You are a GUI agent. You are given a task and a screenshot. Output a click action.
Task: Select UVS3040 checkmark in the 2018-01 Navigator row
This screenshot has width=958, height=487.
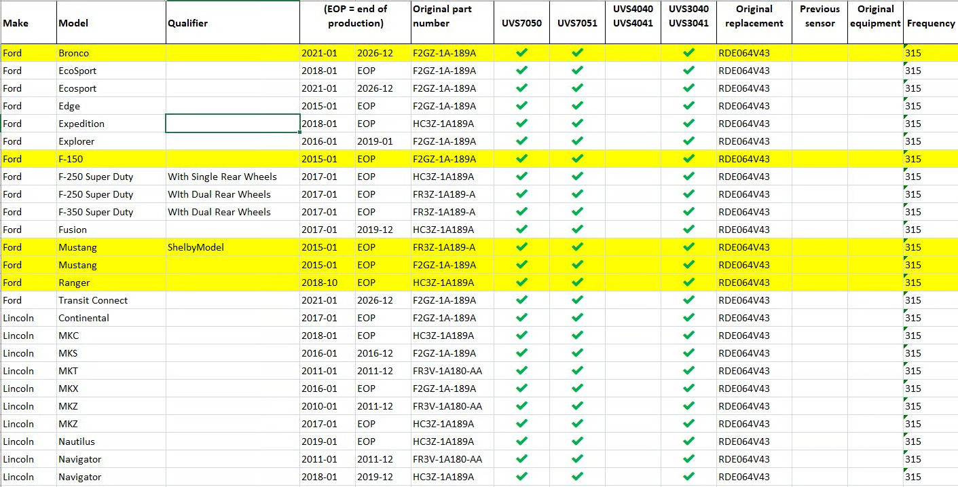point(688,477)
